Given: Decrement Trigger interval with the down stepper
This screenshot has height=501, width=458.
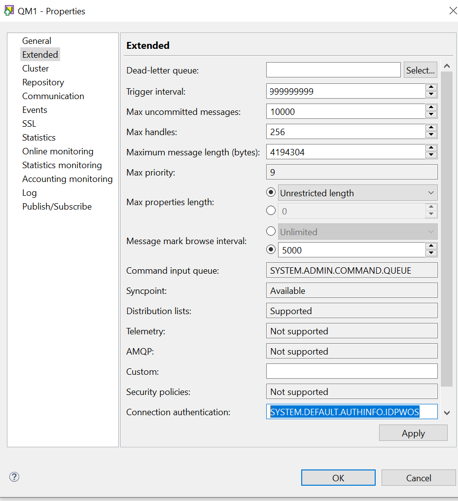Looking at the screenshot, I should click(x=431, y=94).
